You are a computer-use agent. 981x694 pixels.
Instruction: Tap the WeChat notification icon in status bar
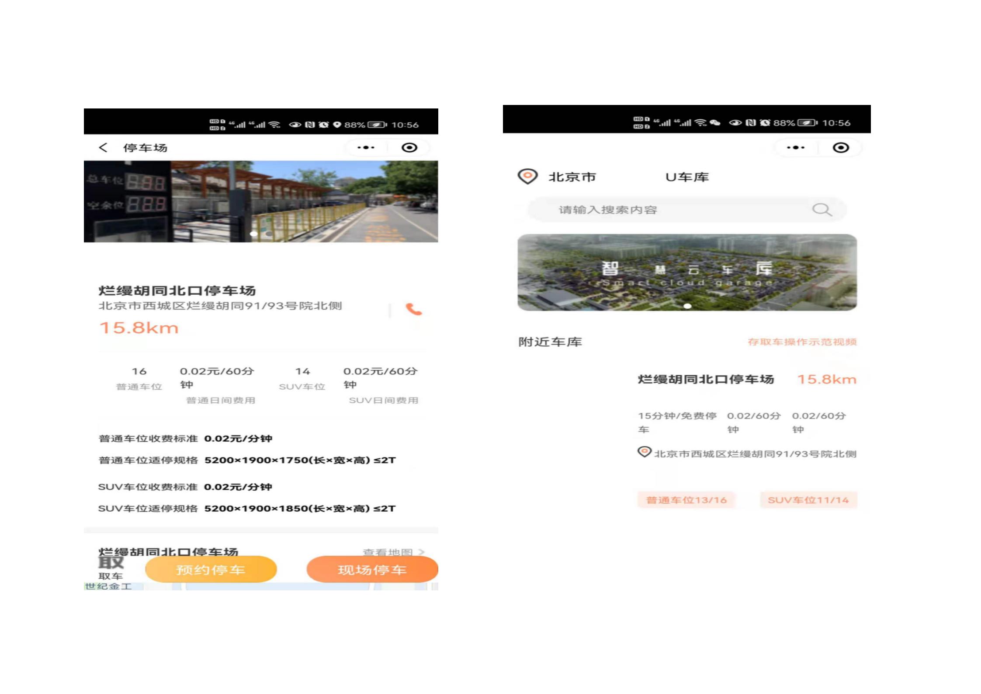(x=715, y=123)
